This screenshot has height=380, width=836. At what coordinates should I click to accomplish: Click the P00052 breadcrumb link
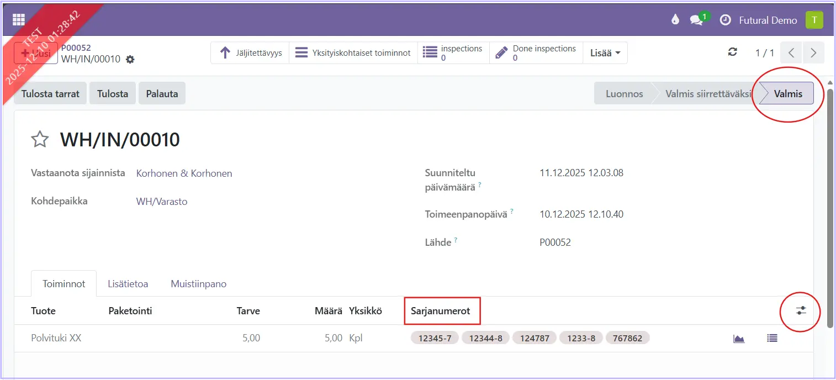76,48
